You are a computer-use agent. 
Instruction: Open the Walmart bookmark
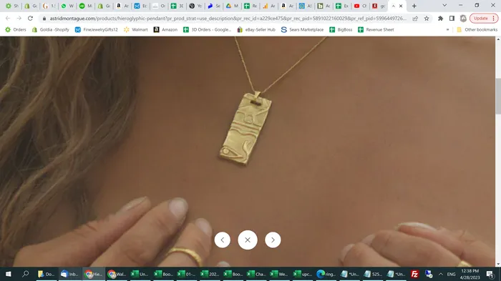click(x=136, y=30)
